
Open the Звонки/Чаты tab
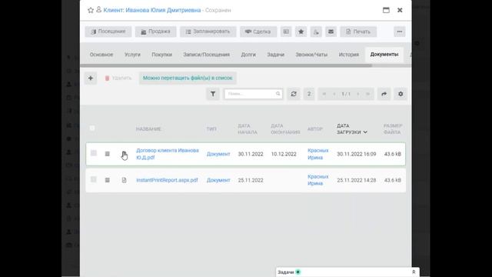(311, 55)
